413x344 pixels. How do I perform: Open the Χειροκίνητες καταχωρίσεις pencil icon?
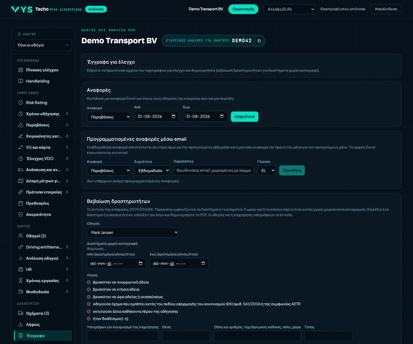tap(21, 136)
